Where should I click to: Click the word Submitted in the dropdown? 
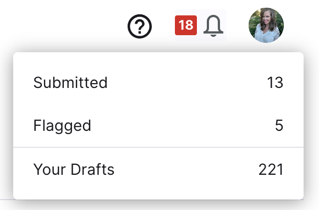[70, 82]
